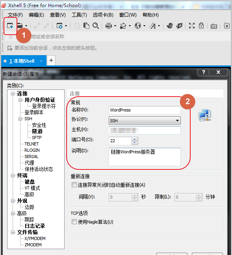
Task: Click the Find magnifier icon
Action: tap(96, 26)
